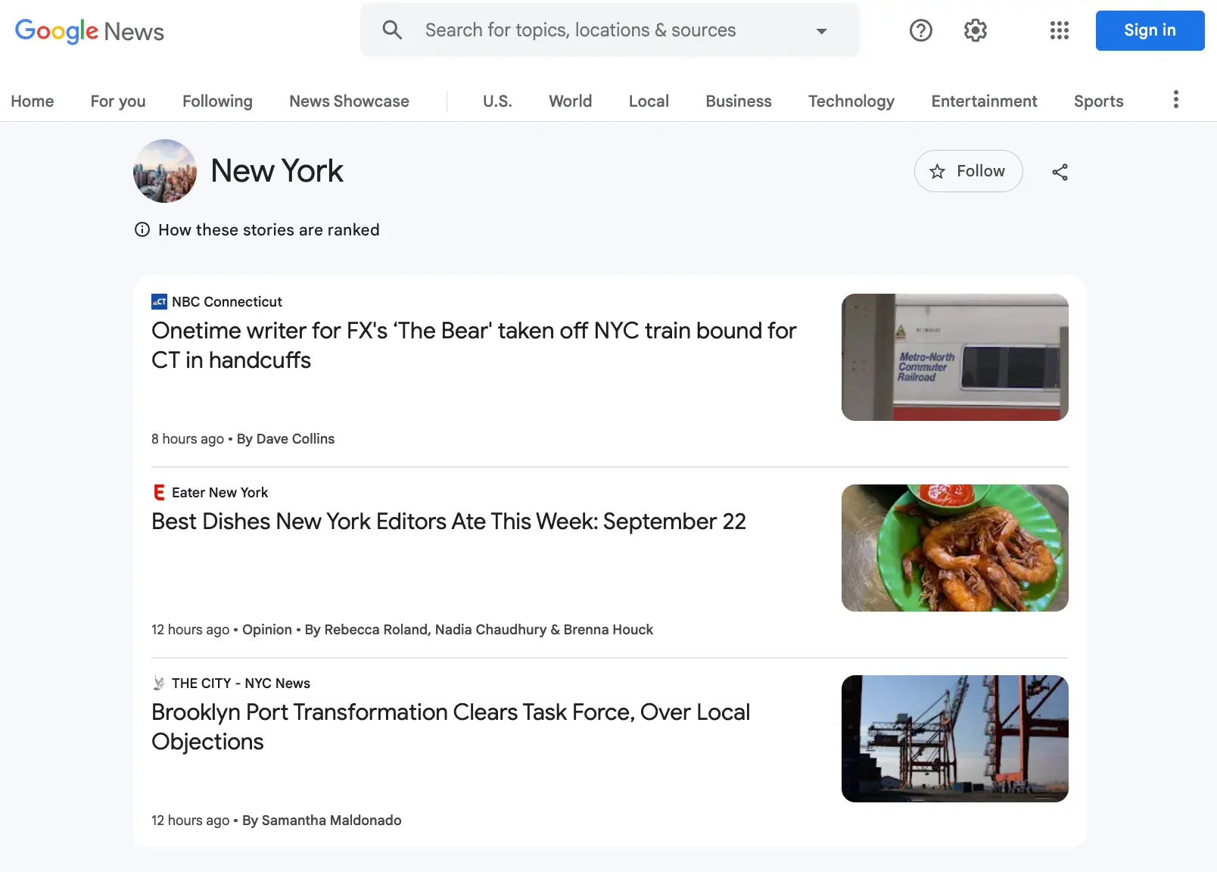
Task: Click NBC Connecticut source name
Action: pos(226,301)
